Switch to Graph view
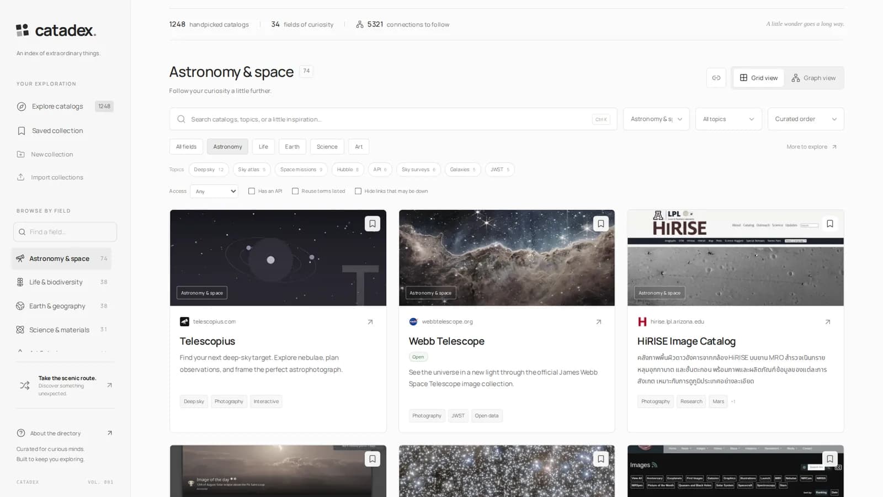This screenshot has height=497, width=883. [813, 78]
